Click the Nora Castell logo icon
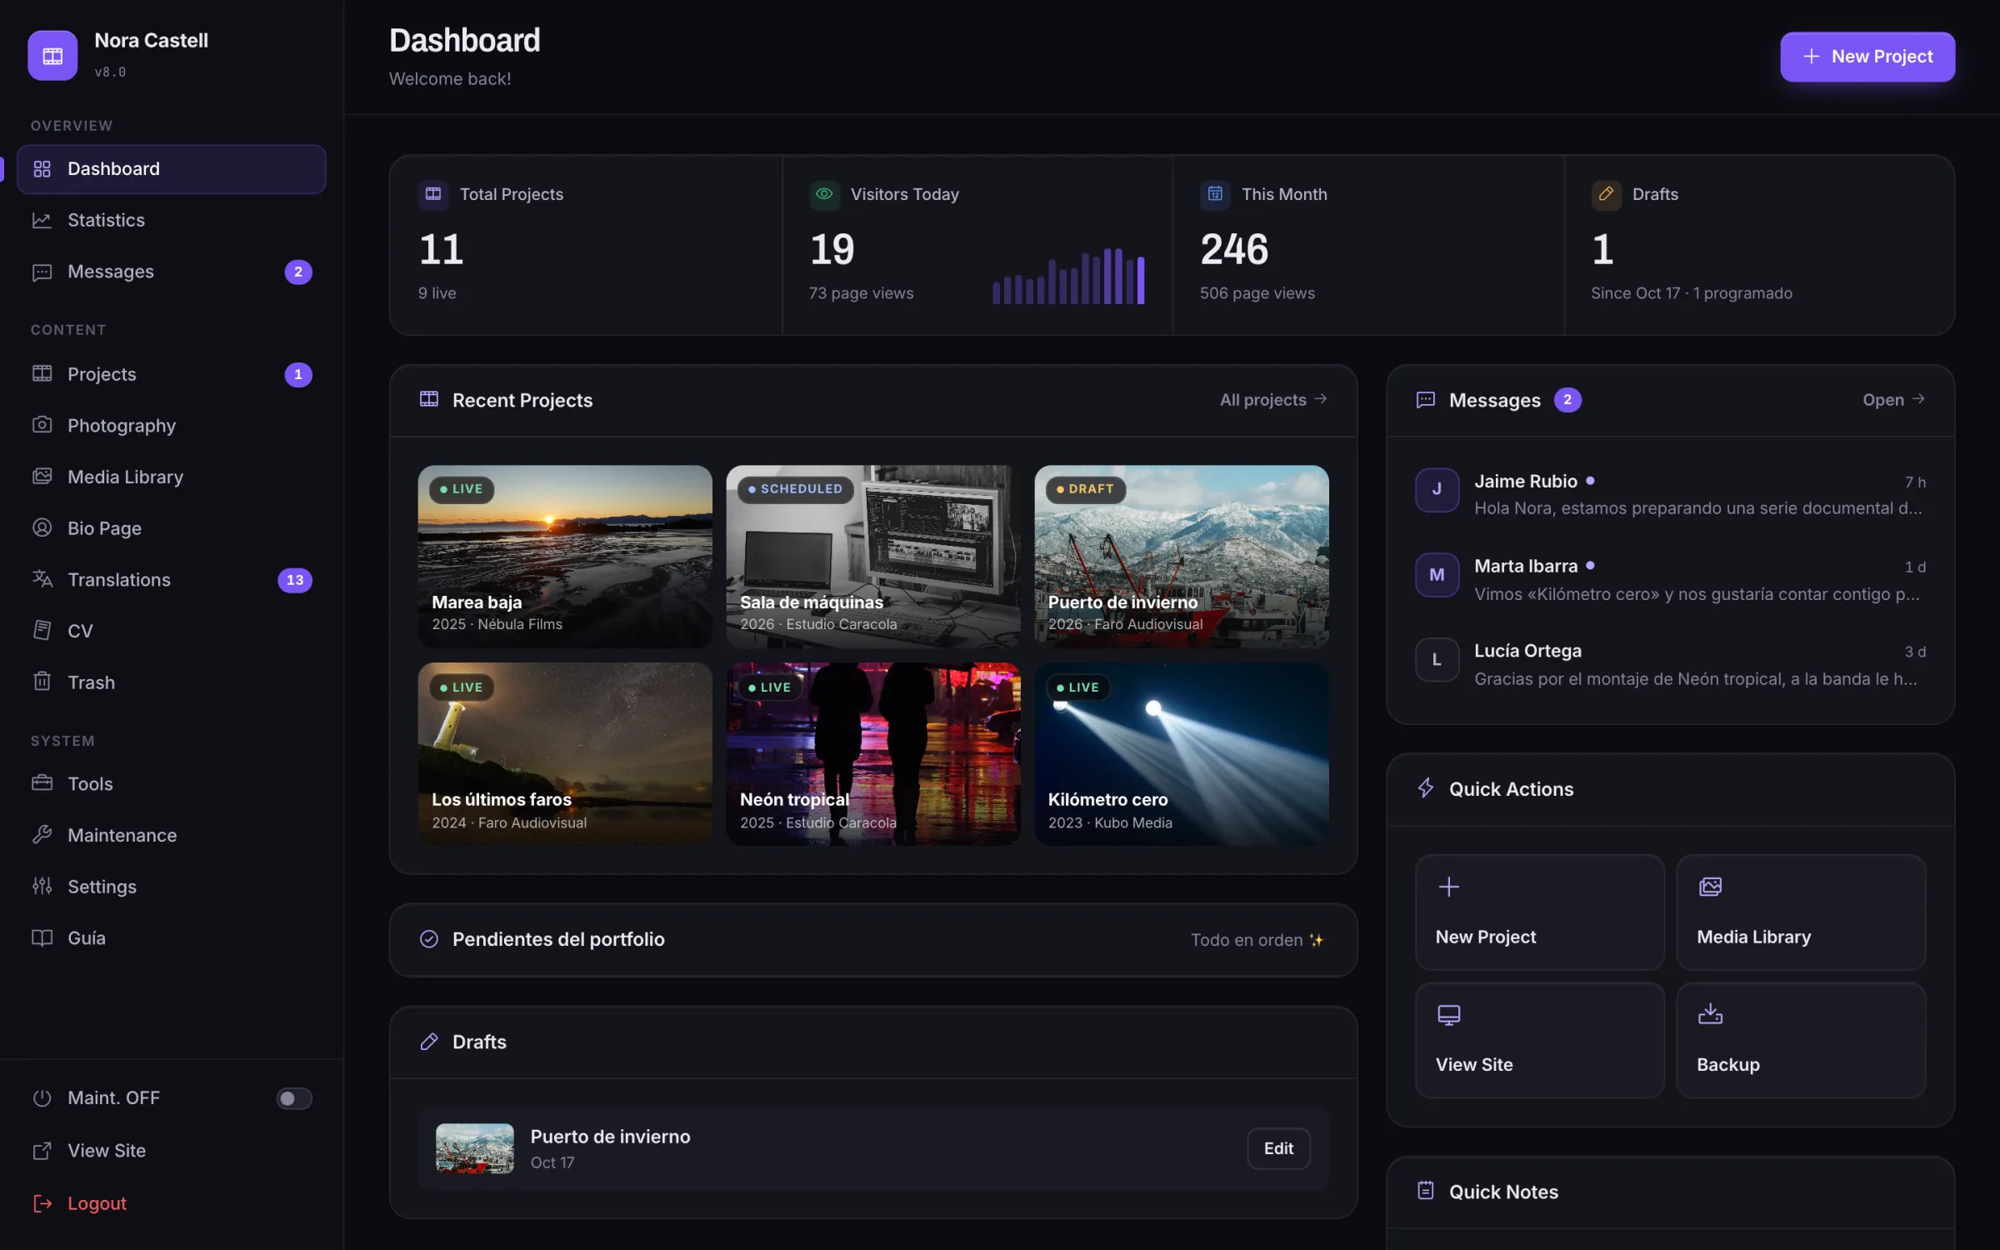The width and height of the screenshot is (2000, 1250). click(52, 55)
